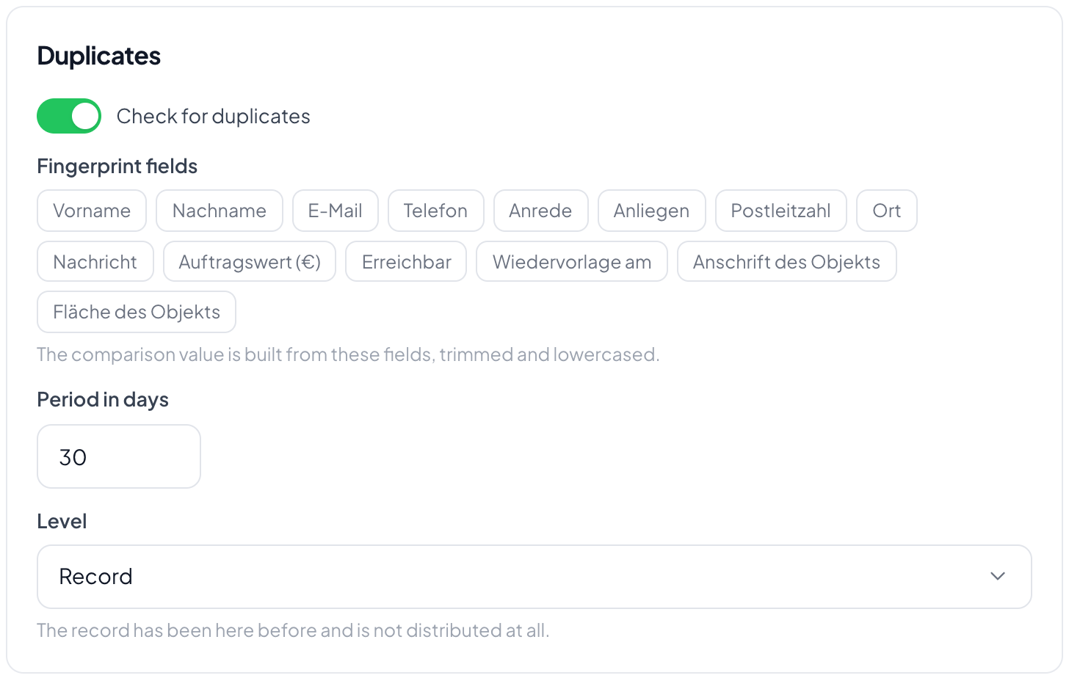The height and width of the screenshot is (678, 1069).
Task: Select the Nachname fingerprint field
Action: point(220,211)
